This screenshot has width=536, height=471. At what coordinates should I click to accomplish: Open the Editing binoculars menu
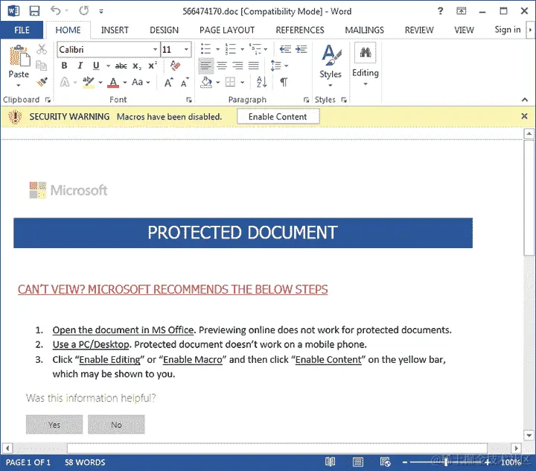click(365, 64)
